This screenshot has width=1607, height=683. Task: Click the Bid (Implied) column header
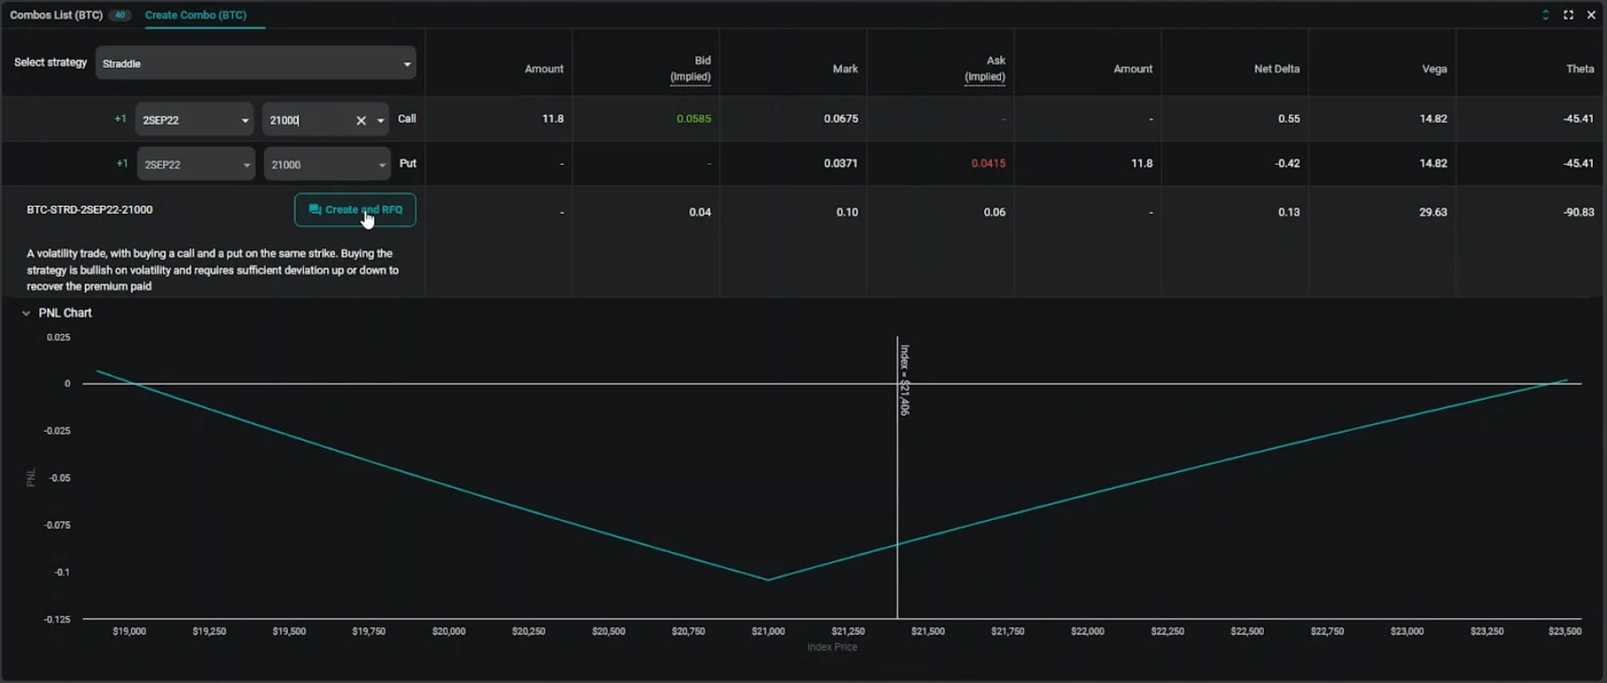point(691,69)
